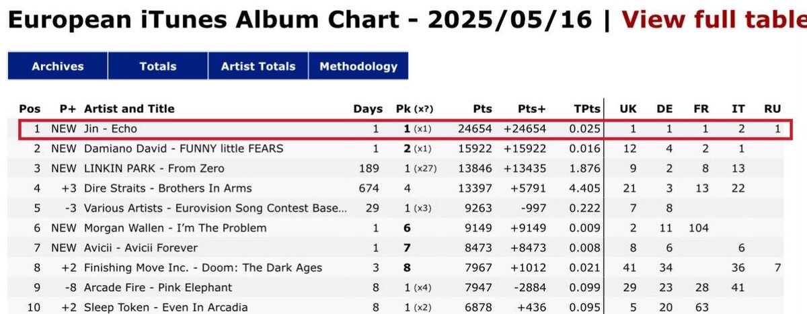Screen dimensions: 807x314
Task: Click Morgan Wallen - I'm The Problem
Action: coord(175,228)
